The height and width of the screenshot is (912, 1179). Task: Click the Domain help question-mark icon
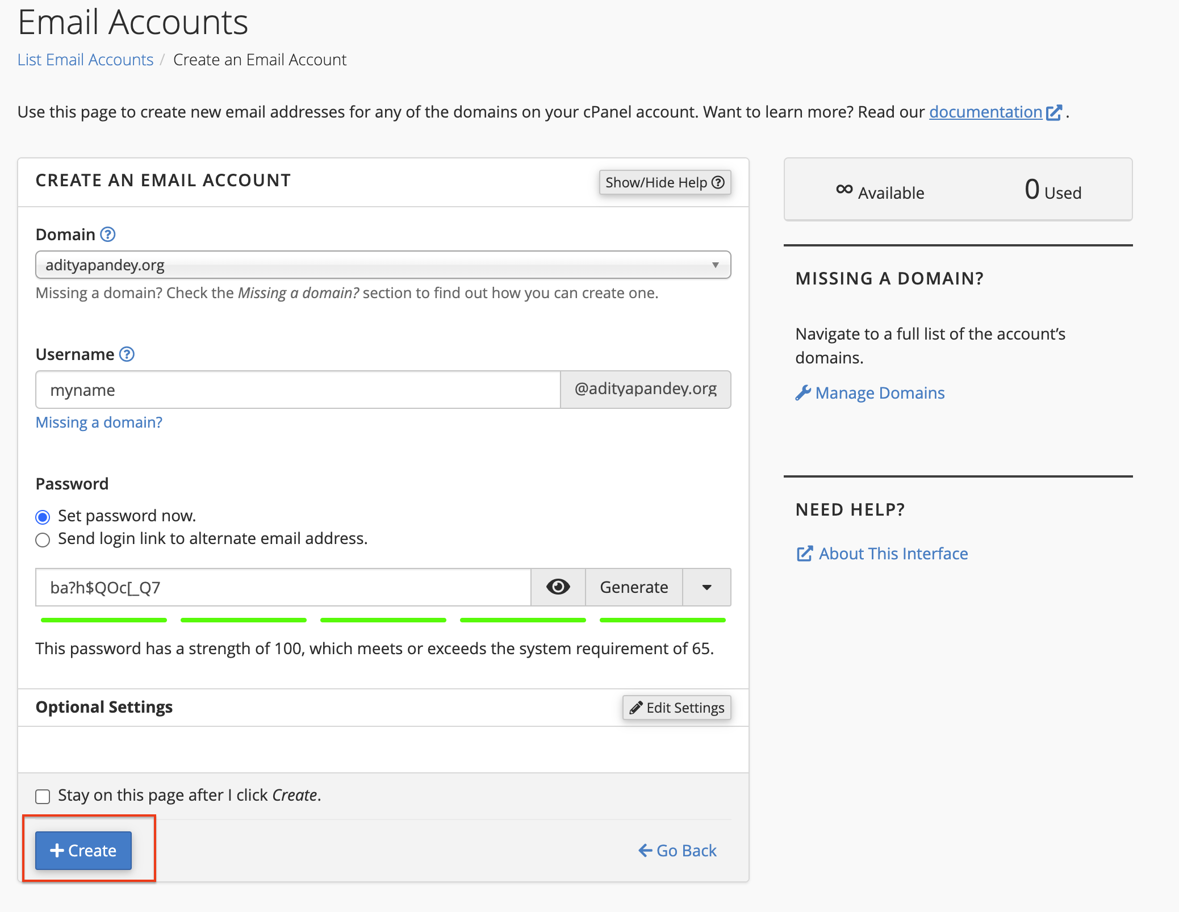(x=108, y=235)
